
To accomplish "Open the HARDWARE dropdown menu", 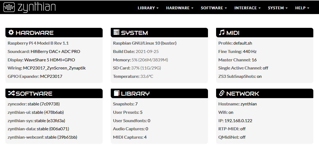I will (x=180, y=8).
